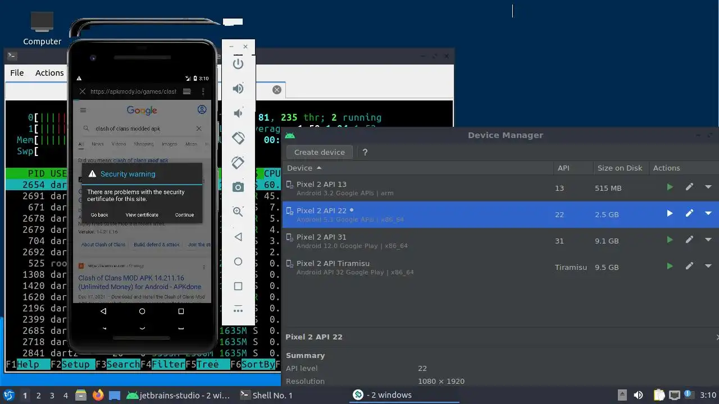The height and width of the screenshot is (404, 719).
Task: Activate emulator zoom magnifier
Action: [x=238, y=212]
